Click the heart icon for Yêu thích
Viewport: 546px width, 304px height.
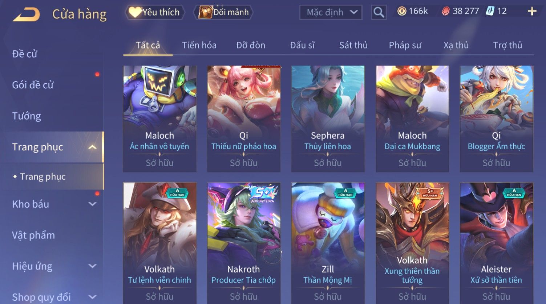coord(135,12)
